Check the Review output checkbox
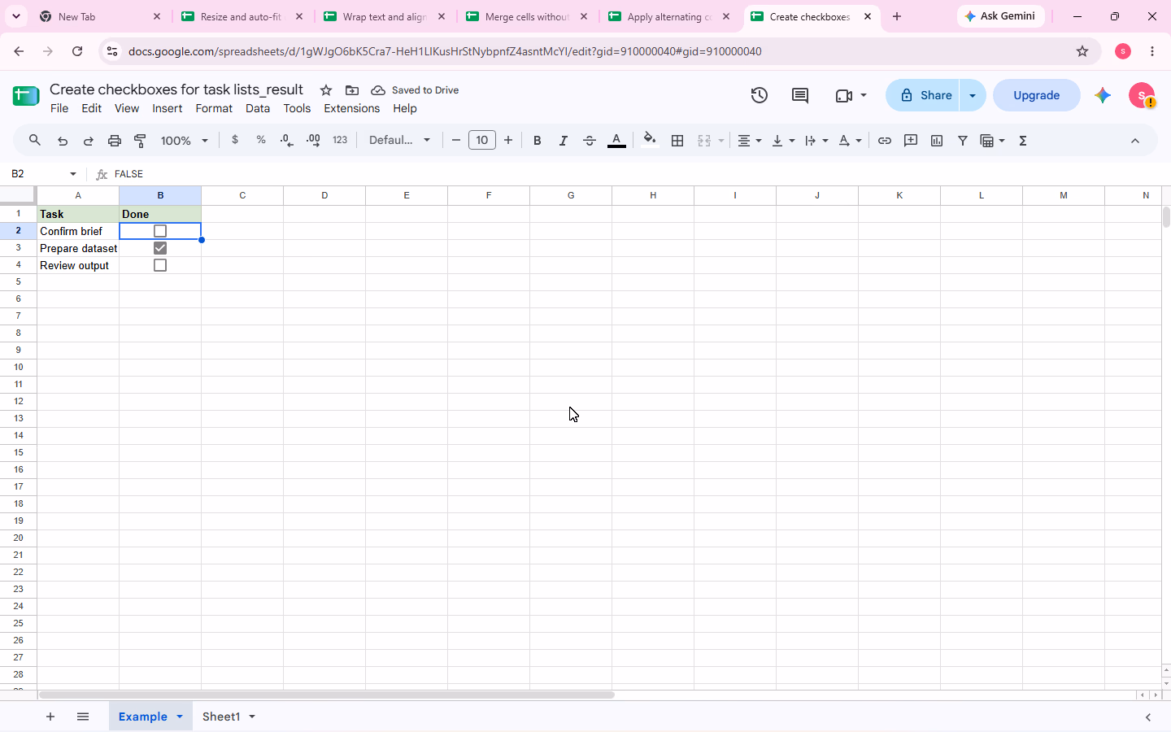 pyautogui.click(x=160, y=265)
